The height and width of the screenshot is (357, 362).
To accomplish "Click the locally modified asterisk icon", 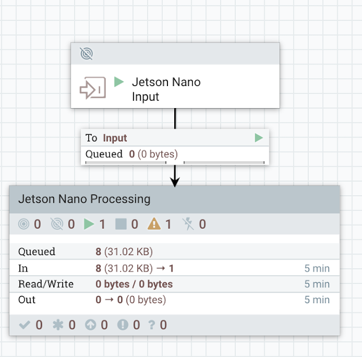I will click(58, 325).
